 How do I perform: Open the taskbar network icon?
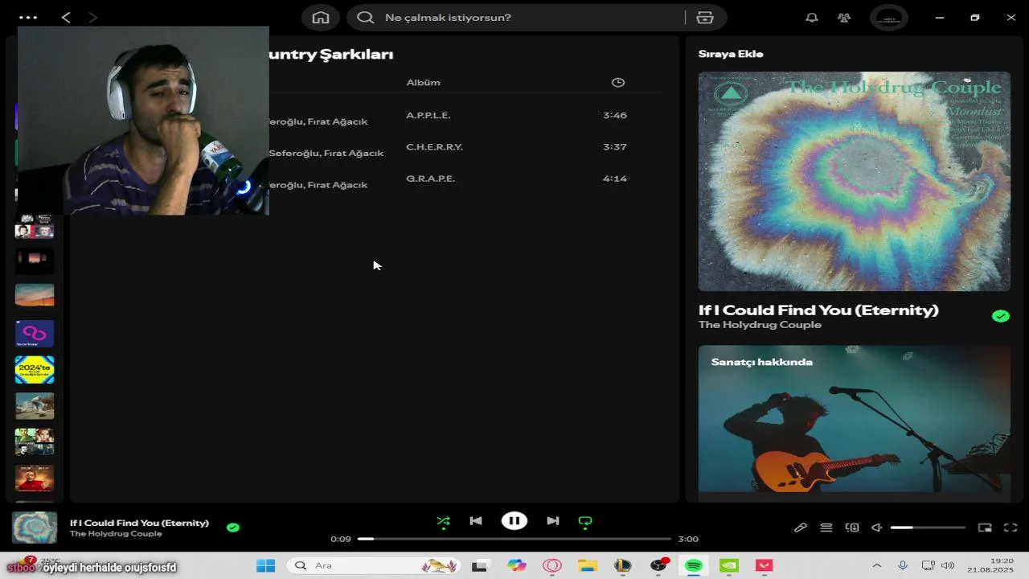coord(928,565)
